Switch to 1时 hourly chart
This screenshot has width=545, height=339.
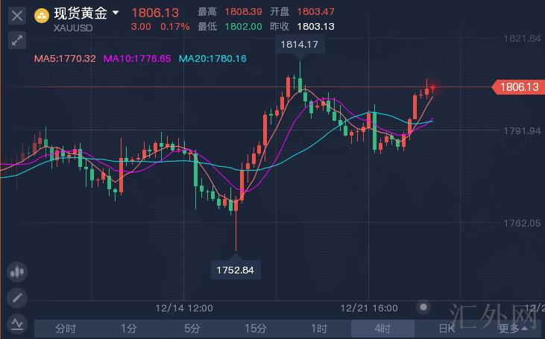(x=319, y=329)
